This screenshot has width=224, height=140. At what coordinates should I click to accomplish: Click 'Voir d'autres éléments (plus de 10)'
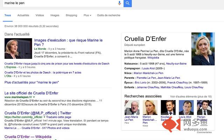[x=191, y=97]
